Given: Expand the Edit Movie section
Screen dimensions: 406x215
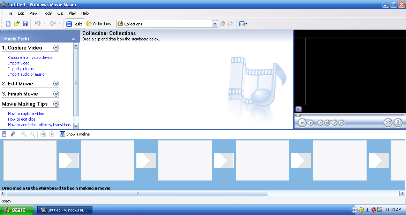Looking at the screenshot, I should click(56, 84).
